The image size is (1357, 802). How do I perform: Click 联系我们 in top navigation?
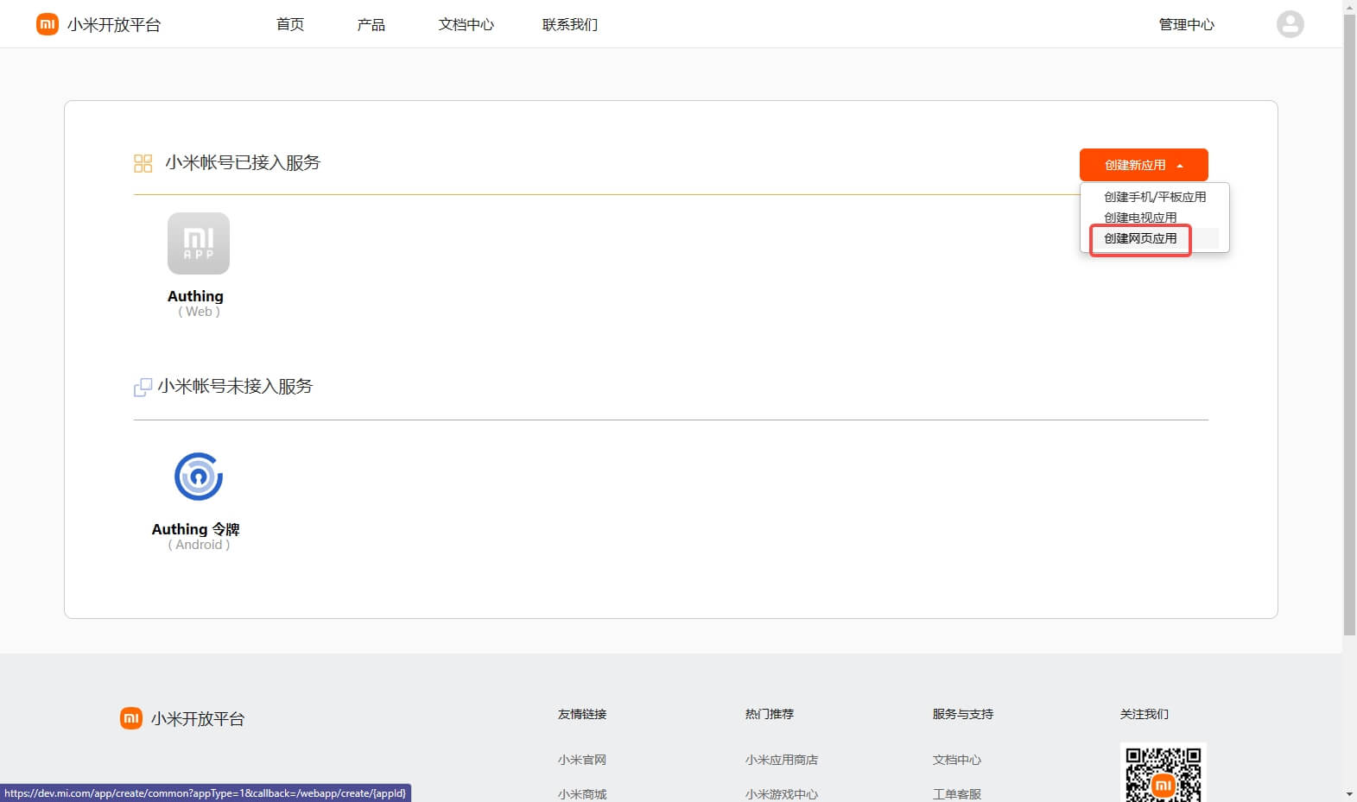[570, 24]
